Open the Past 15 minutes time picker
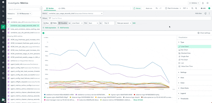212x103 pixels. (x=173, y=8)
